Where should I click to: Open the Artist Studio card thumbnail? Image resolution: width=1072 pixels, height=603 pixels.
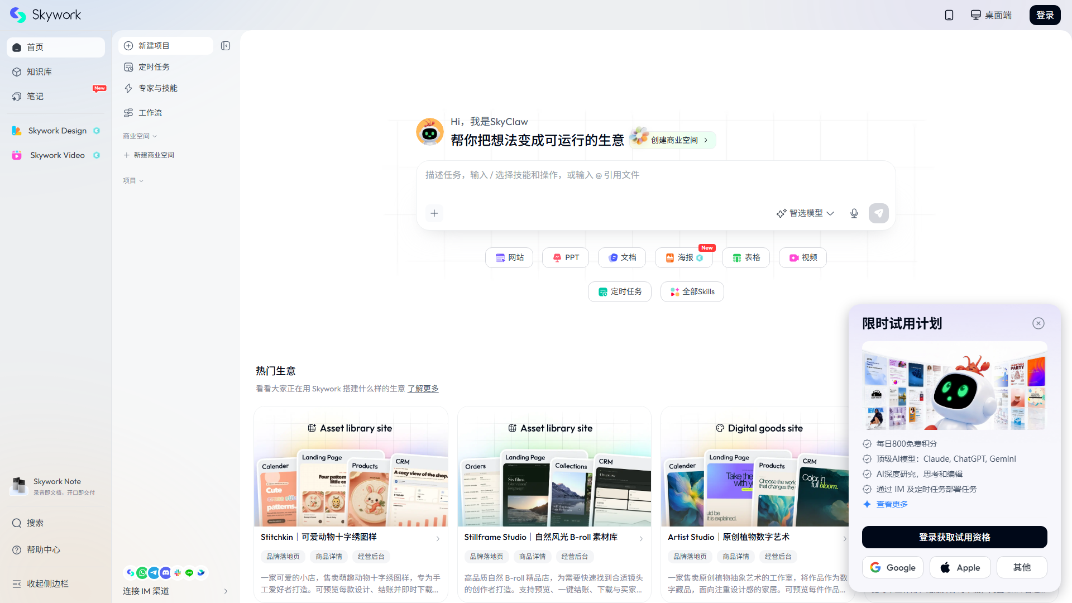(x=754, y=467)
